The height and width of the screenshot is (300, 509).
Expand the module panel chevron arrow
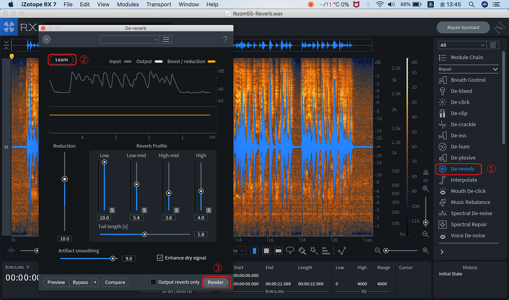442,252
